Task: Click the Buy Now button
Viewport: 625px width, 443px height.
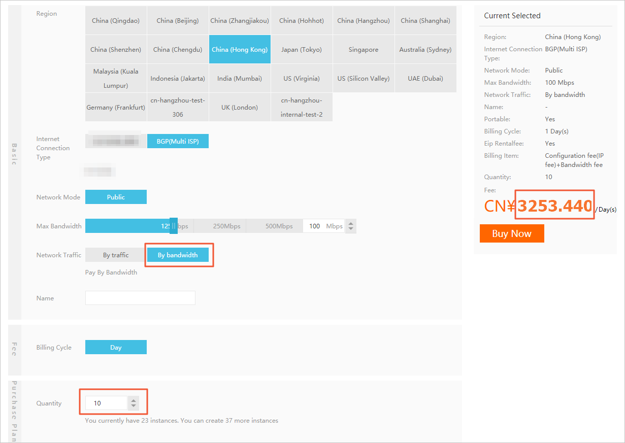Action: pos(511,234)
